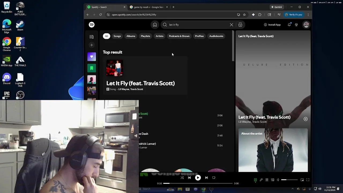
Task: Select the All filter chip
Action: [x=106, y=36]
